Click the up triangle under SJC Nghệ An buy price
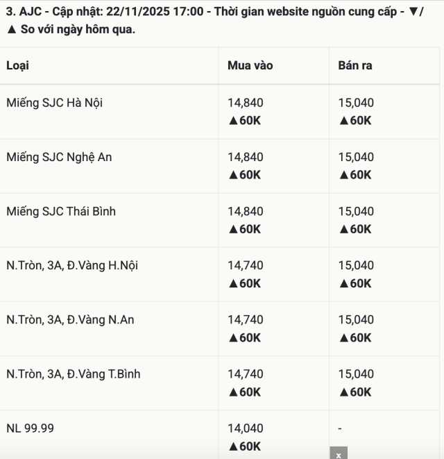 tap(233, 175)
